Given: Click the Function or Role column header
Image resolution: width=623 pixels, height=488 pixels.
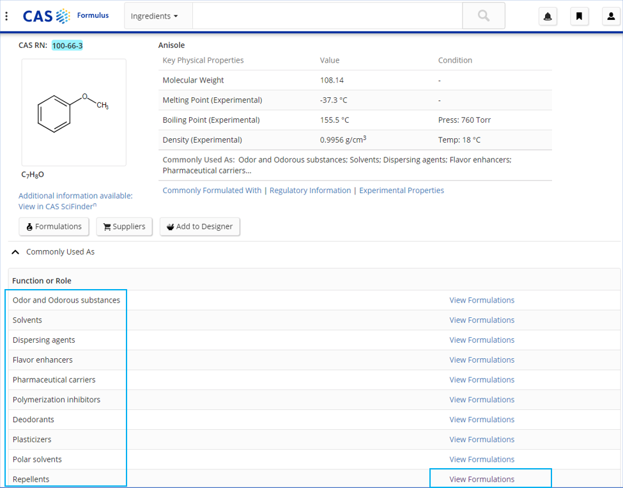Looking at the screenshot, I should (42, 280).
